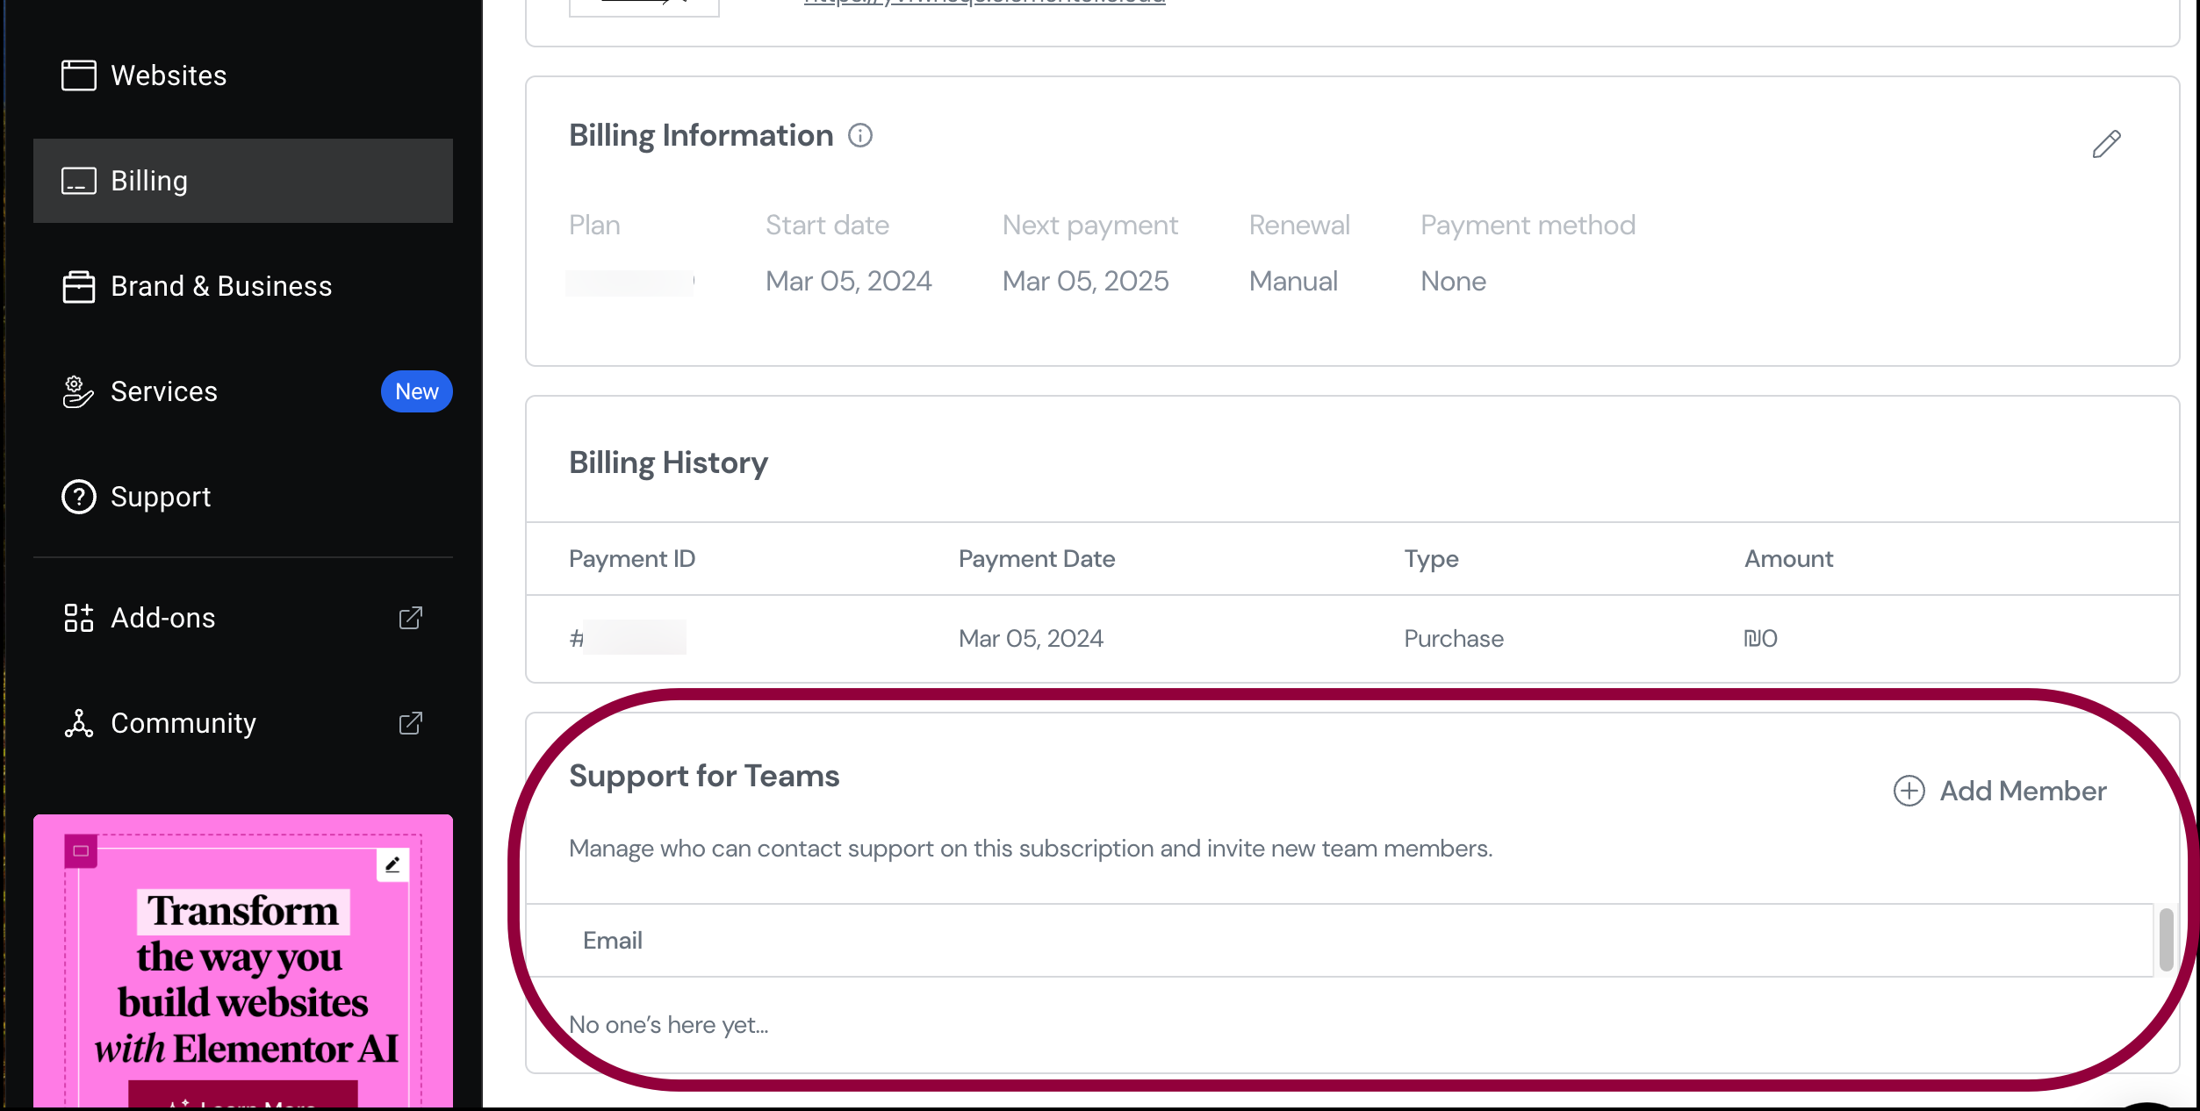
Task: Open external link icon next to Add-ons
Action: point(410,618)
